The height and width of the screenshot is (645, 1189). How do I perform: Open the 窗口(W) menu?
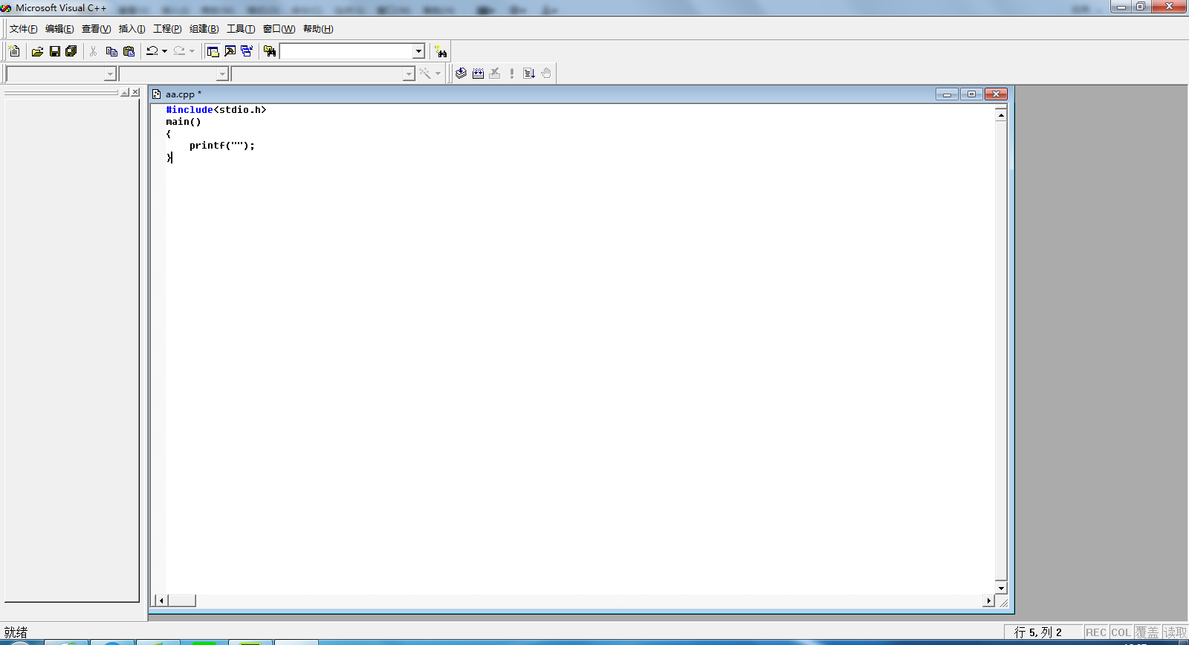(279, 29)
